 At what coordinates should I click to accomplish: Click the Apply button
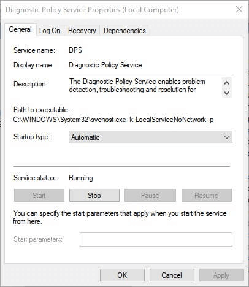[221, 275]
